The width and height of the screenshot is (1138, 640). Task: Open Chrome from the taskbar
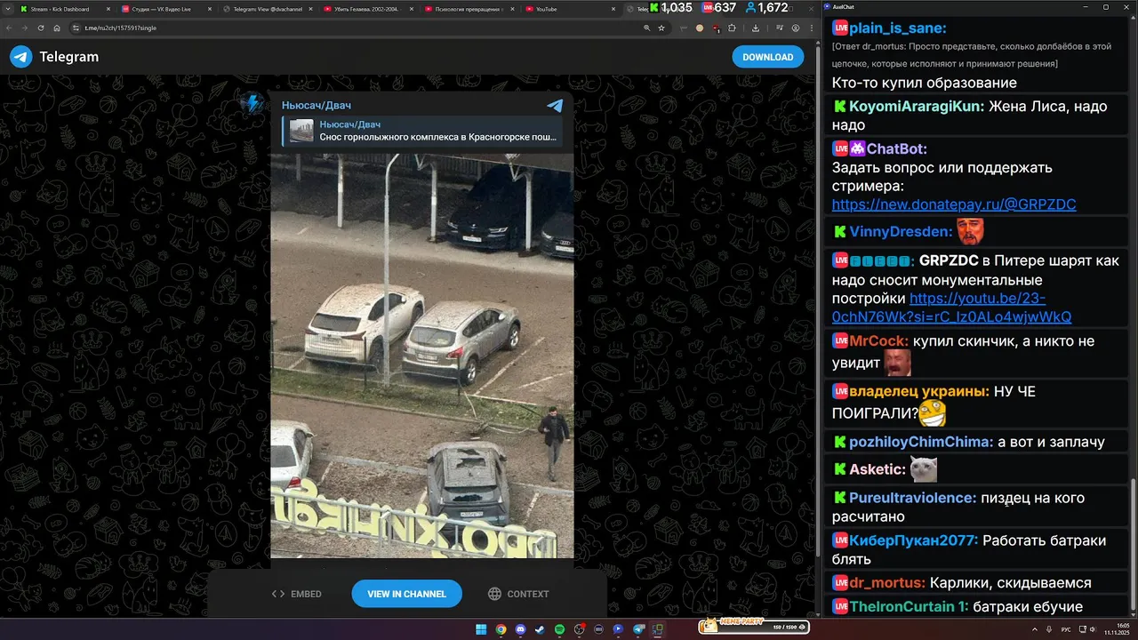[x=501, y=629]
